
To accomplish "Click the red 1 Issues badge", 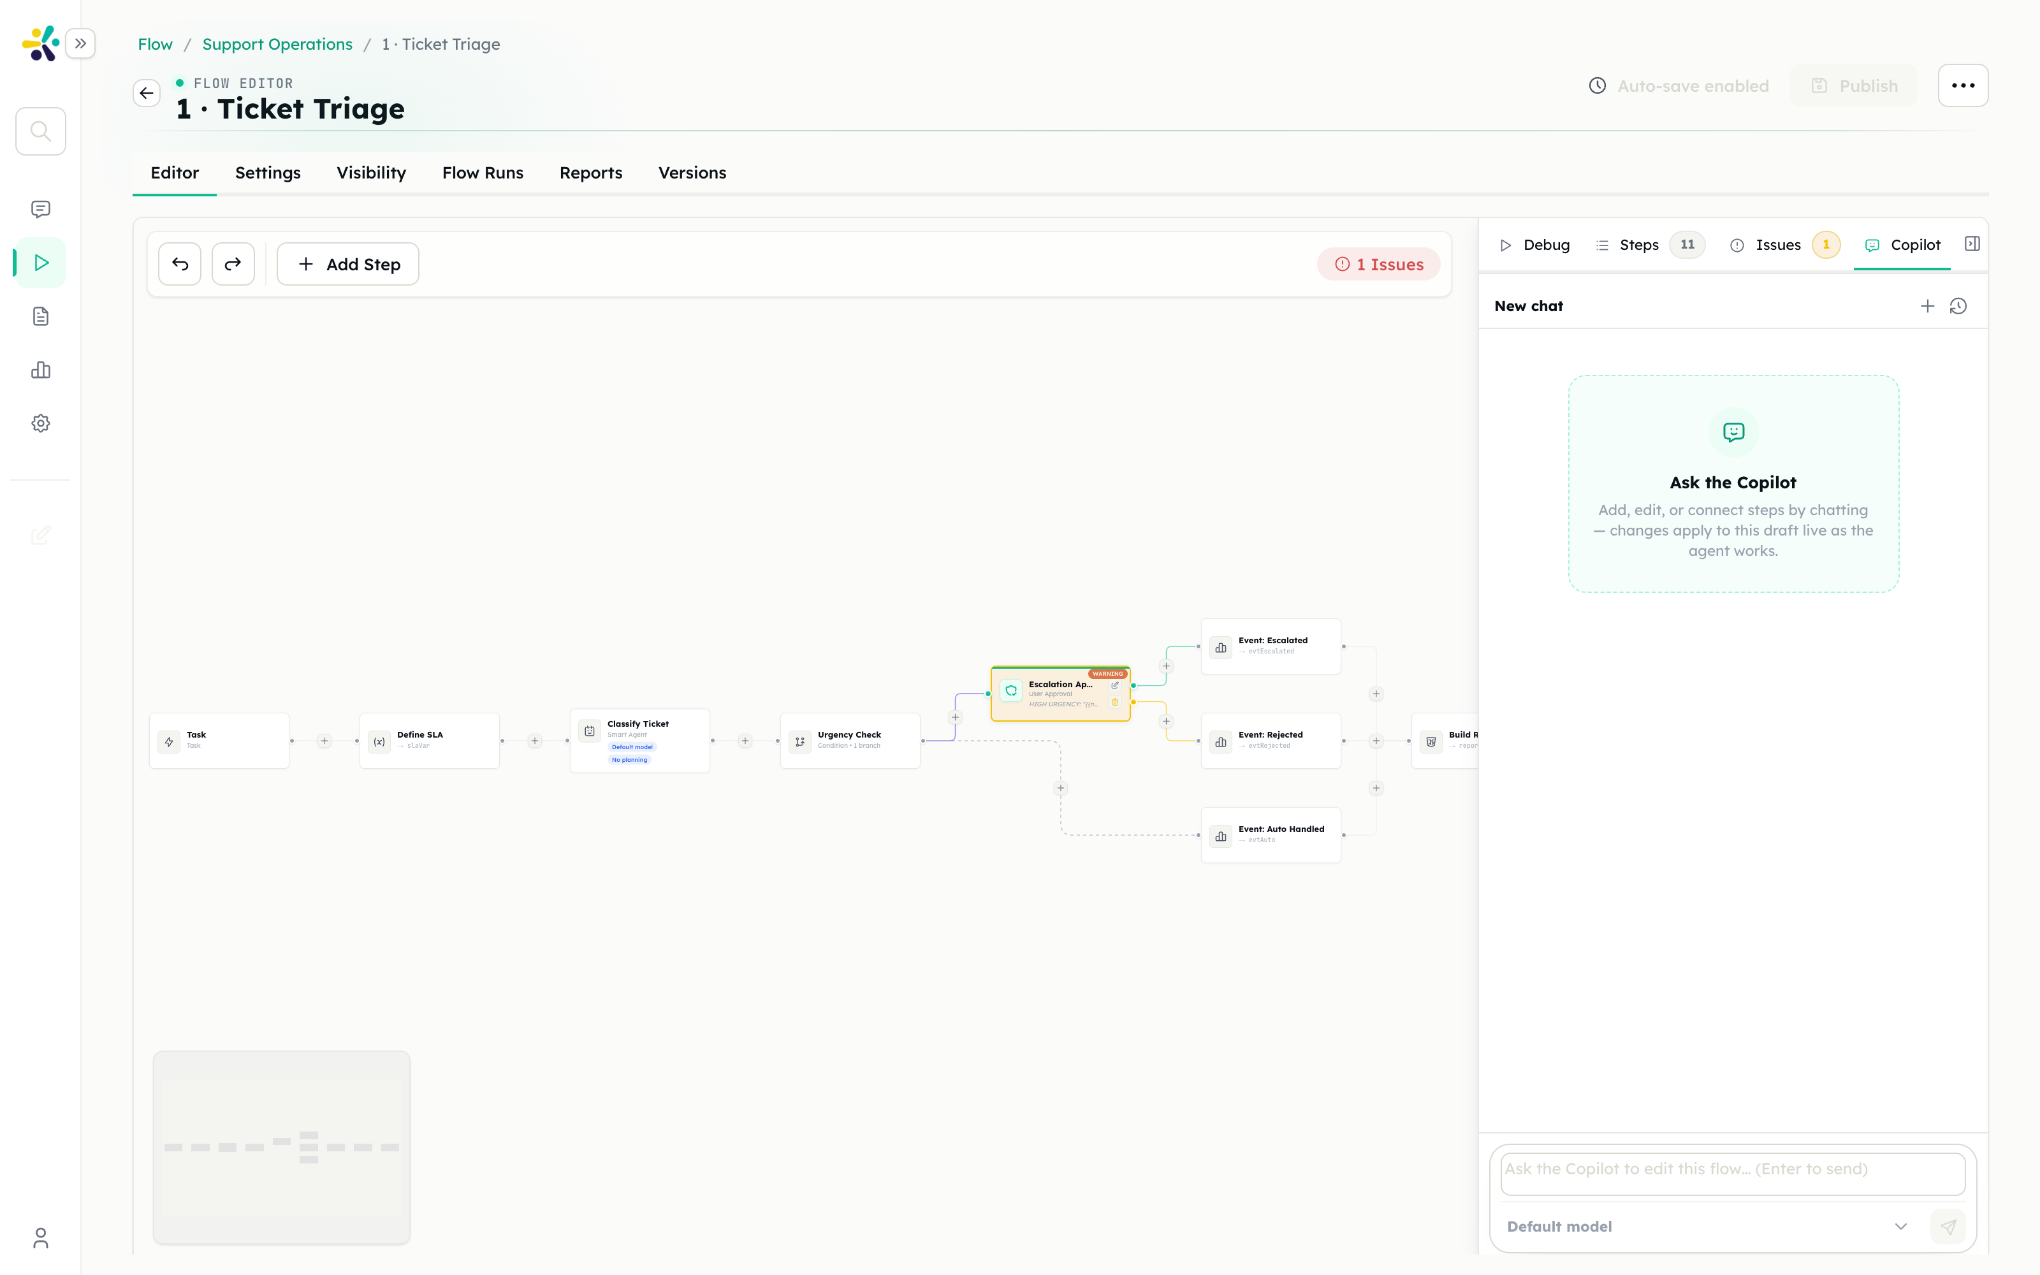I will [x=1379, y=264].
